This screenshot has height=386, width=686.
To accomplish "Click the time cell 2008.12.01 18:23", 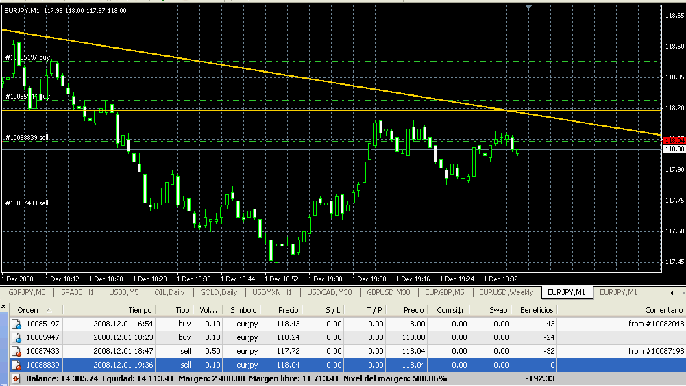I will pyautogui.click(x=123, y=337).
